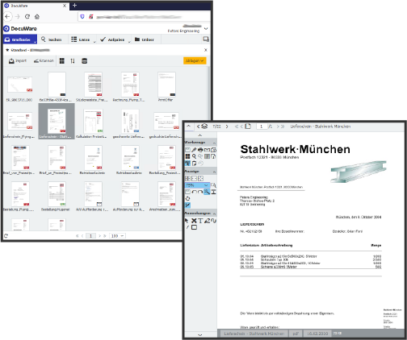407x340 pixels.
Task: Click the rotate left icon in Anzeige
Action: click(194, 192)
